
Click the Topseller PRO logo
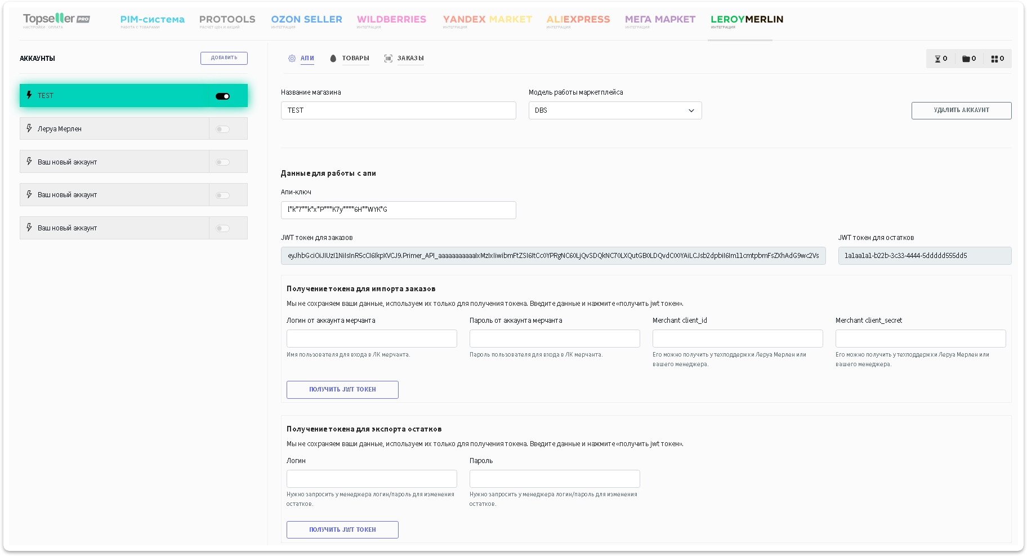coord(56,19)
